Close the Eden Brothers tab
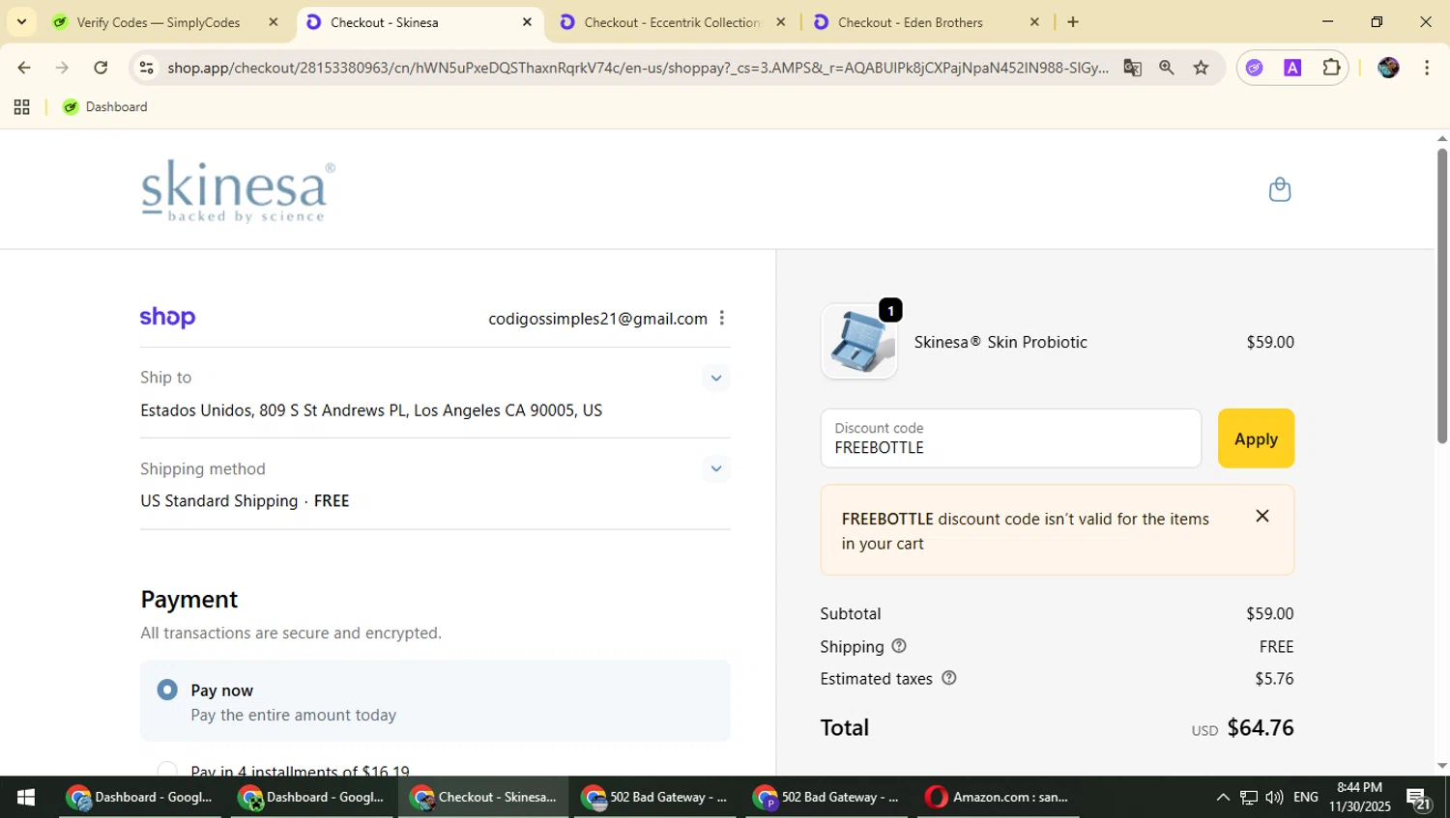The height and width of the screenshot is (818, 1450). (x=1034, y=22)
